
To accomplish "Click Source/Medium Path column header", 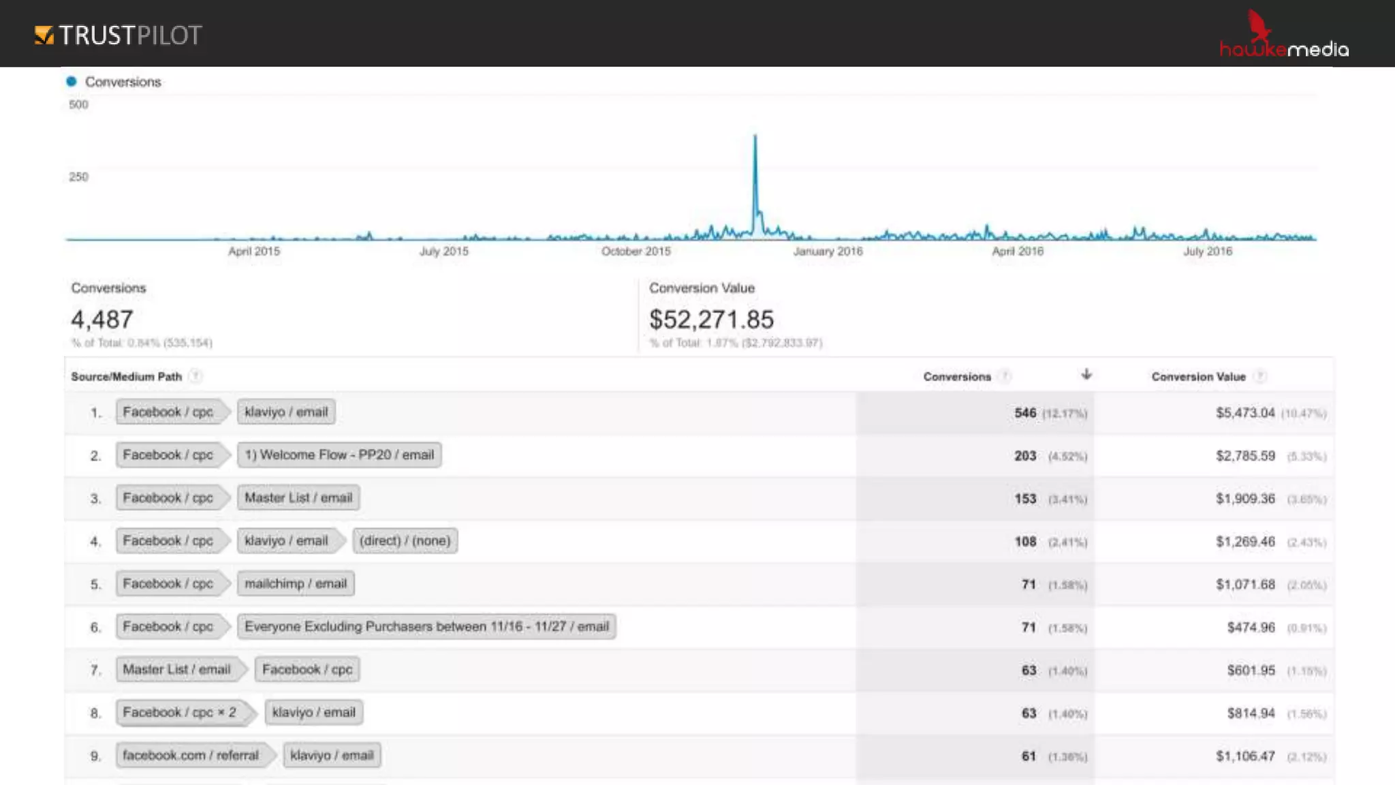I will pos(126,377).
